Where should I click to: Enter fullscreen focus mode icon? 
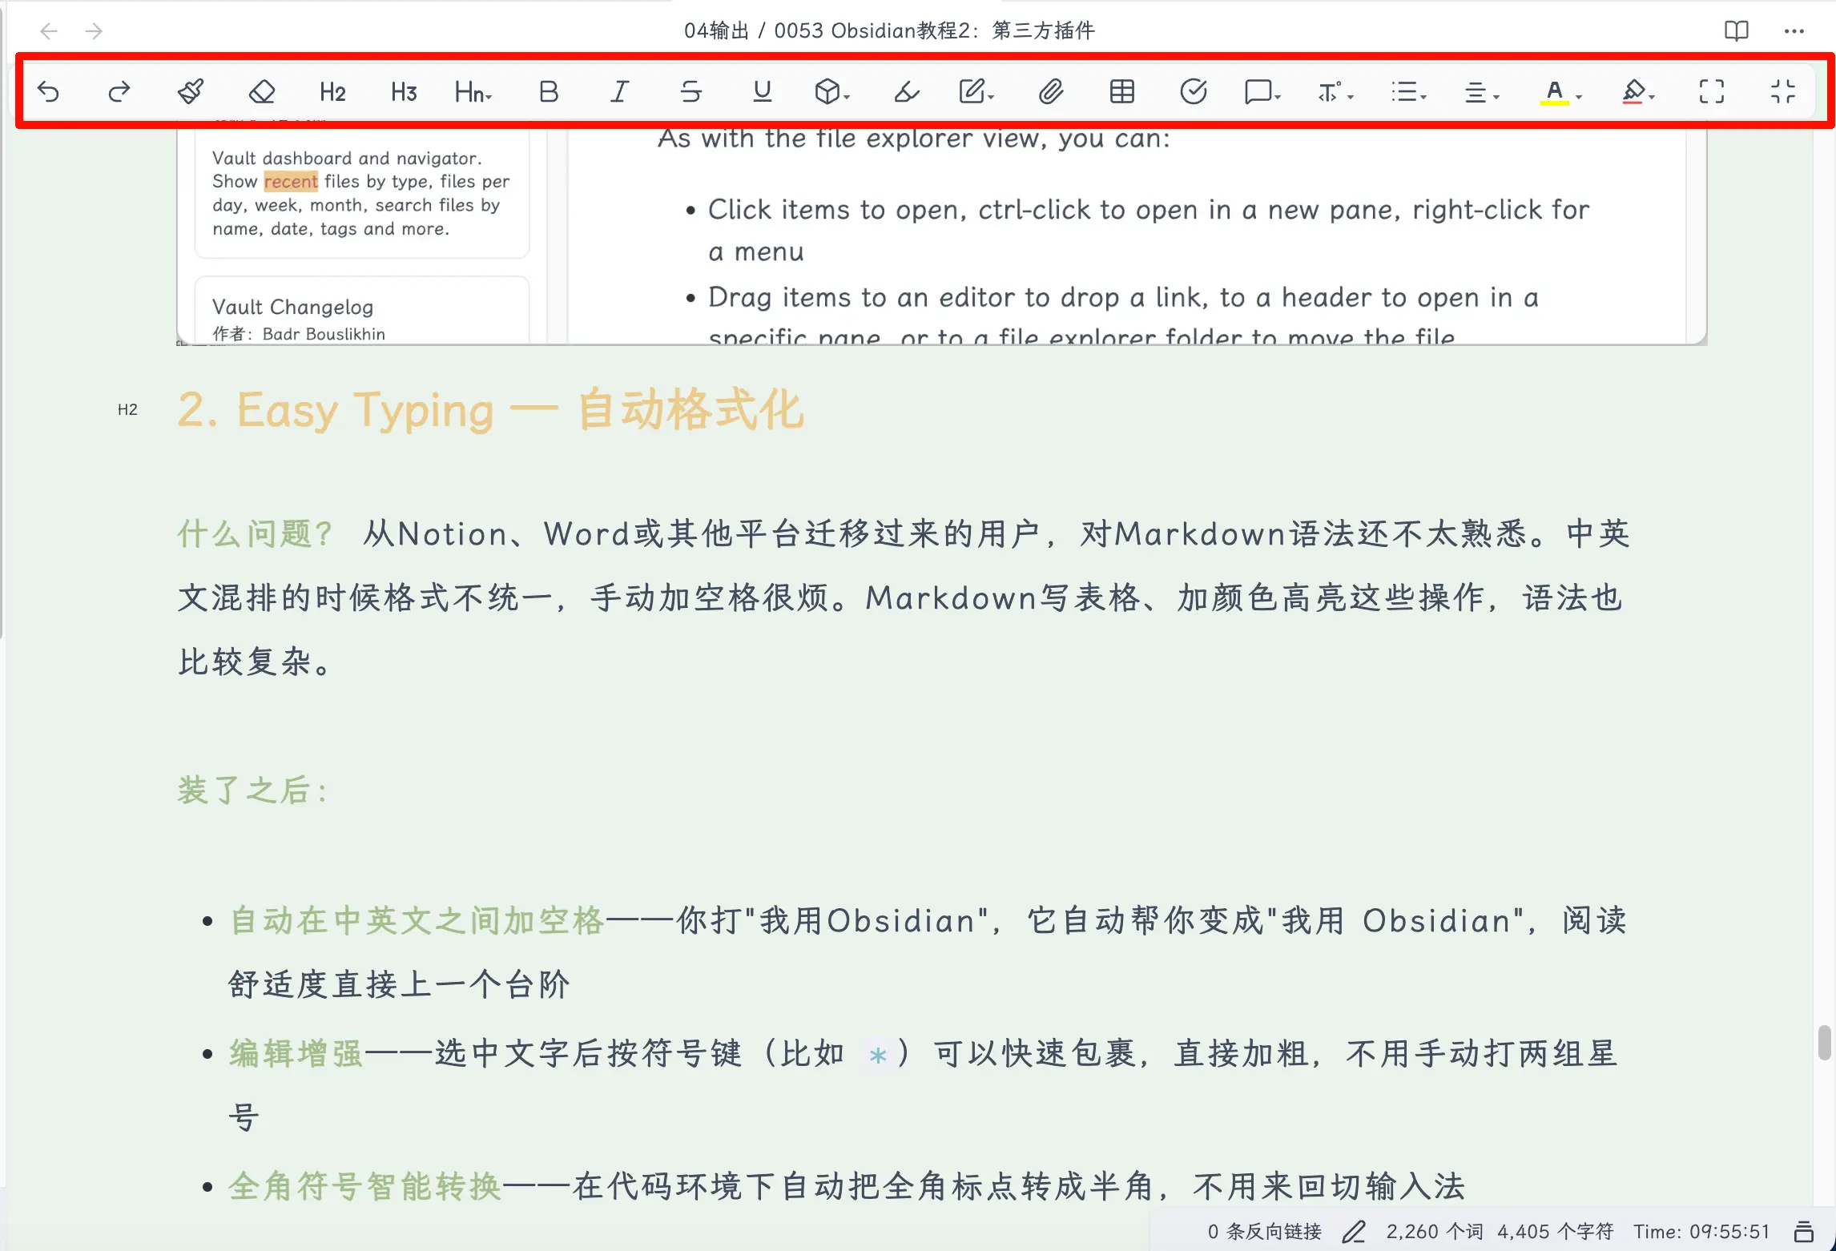1712,92
